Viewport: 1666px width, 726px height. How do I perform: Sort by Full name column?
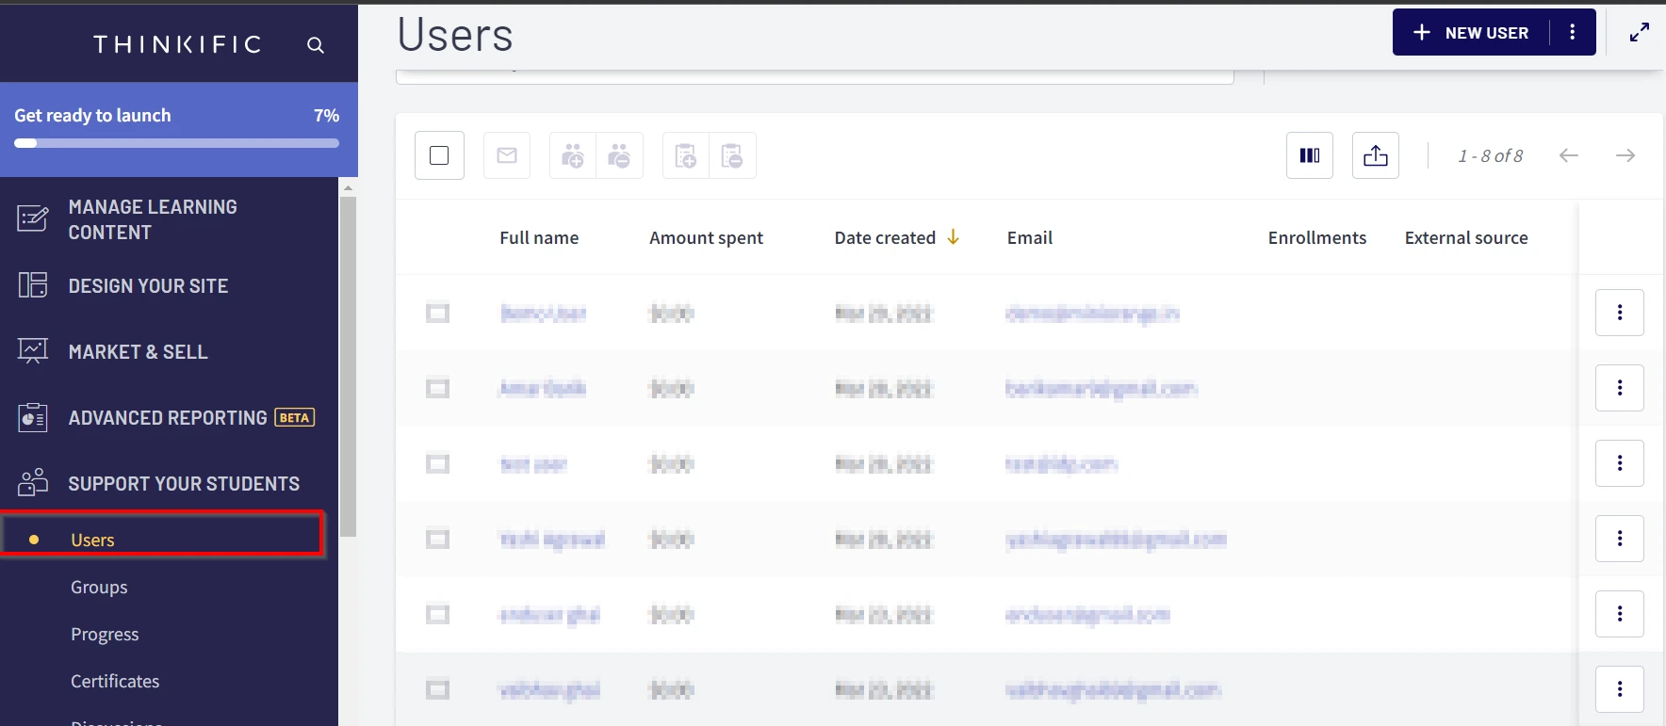click(x=539, y=237)
